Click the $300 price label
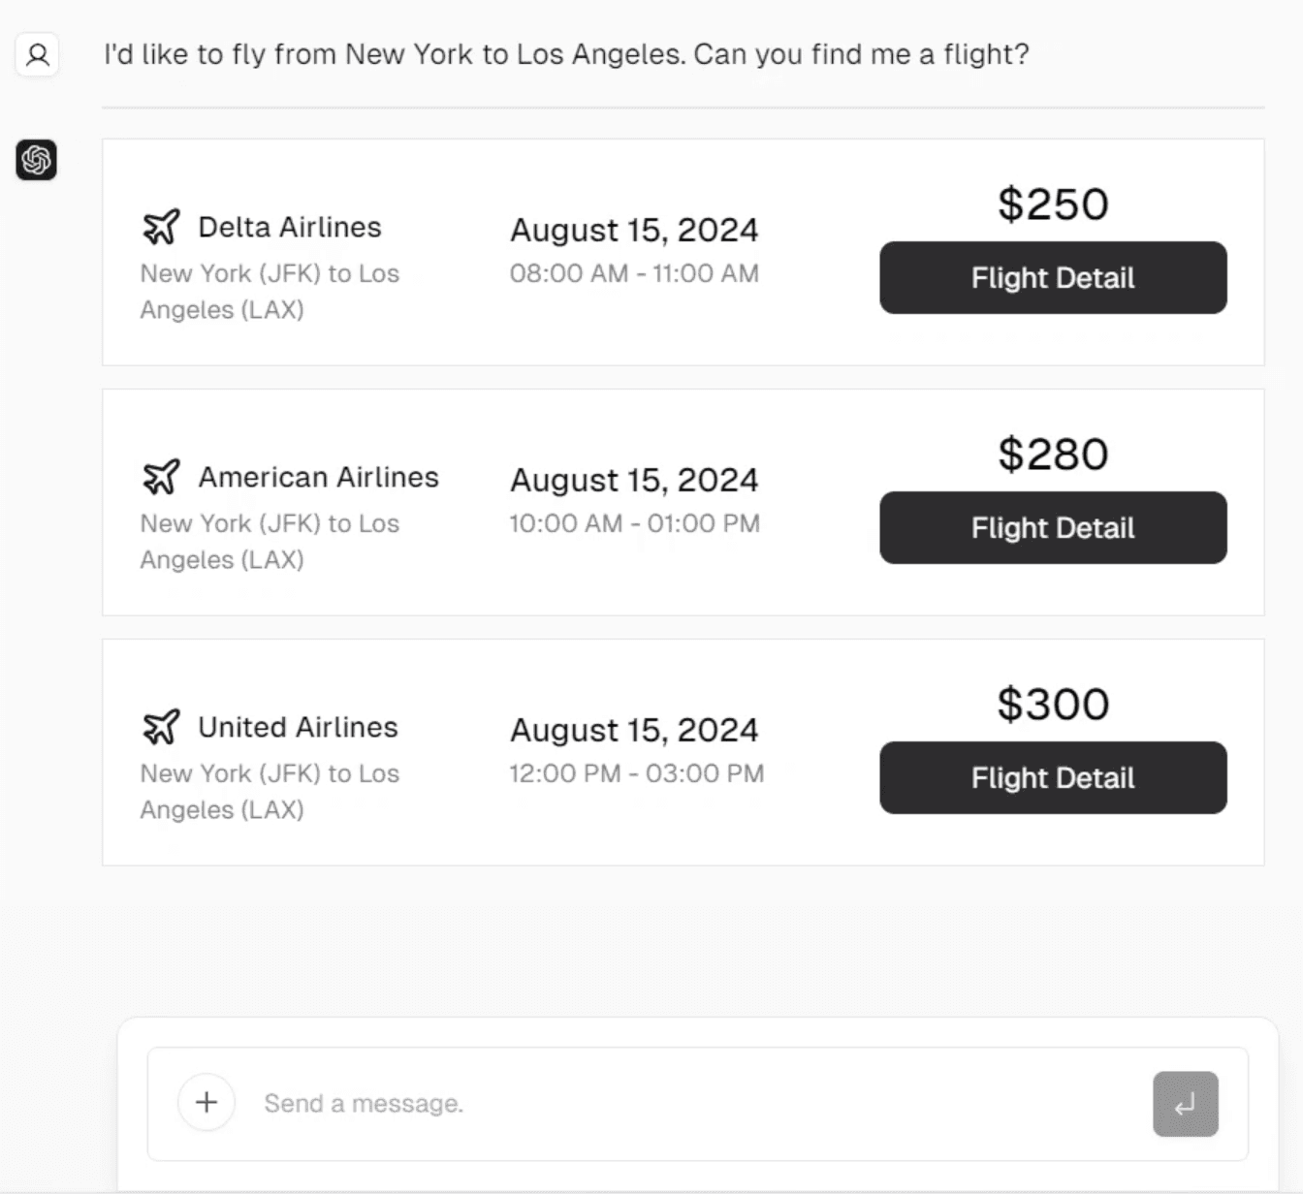Viewport: 1303px width, 1194px height. point(1053,705)
